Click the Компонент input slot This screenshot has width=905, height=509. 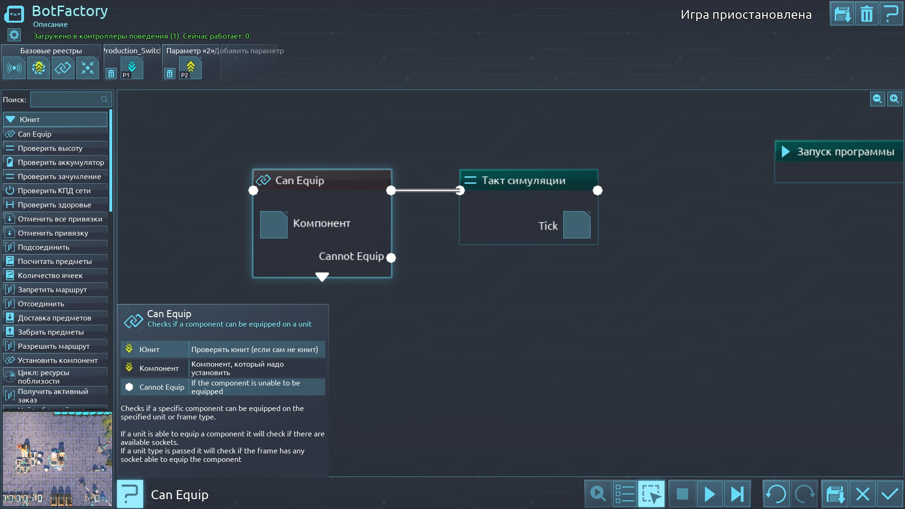[x=273, y=225]
